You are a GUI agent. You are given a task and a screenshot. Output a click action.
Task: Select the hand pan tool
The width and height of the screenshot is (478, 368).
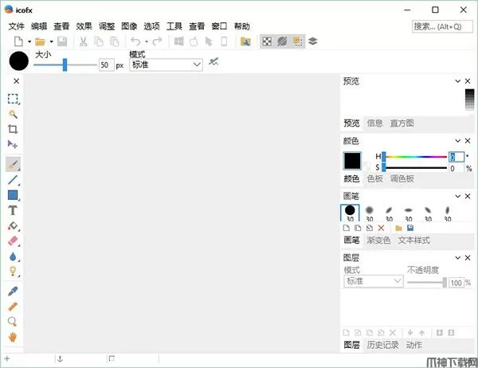14,337
